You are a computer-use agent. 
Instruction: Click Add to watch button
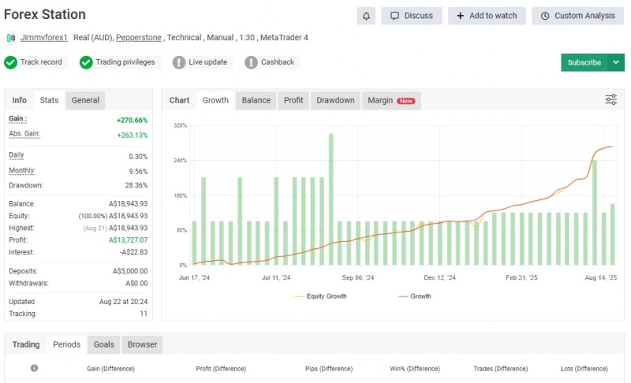click(486, 16)
